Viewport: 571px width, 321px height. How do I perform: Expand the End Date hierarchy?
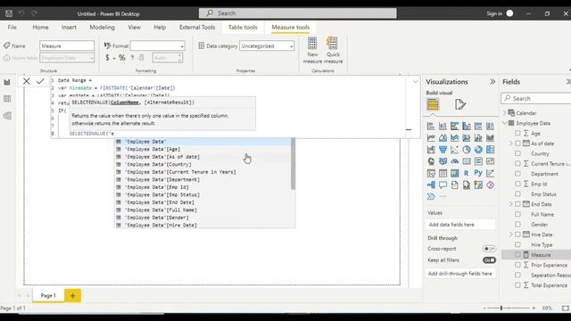pyautogui.click(x=510, y=204)
